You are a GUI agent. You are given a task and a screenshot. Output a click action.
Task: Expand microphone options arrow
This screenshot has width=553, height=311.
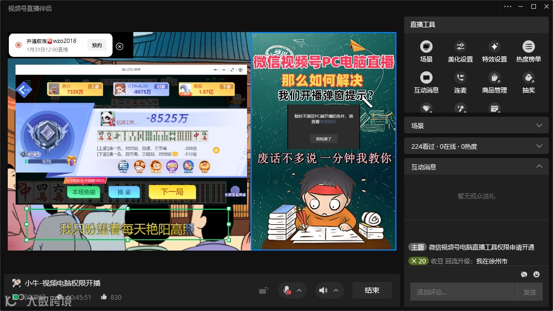[x=299, y=290]
